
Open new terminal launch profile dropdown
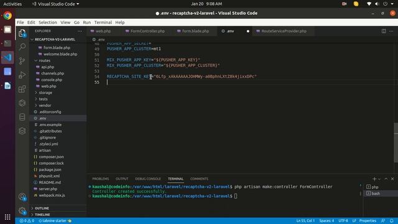tap(379, 179)
